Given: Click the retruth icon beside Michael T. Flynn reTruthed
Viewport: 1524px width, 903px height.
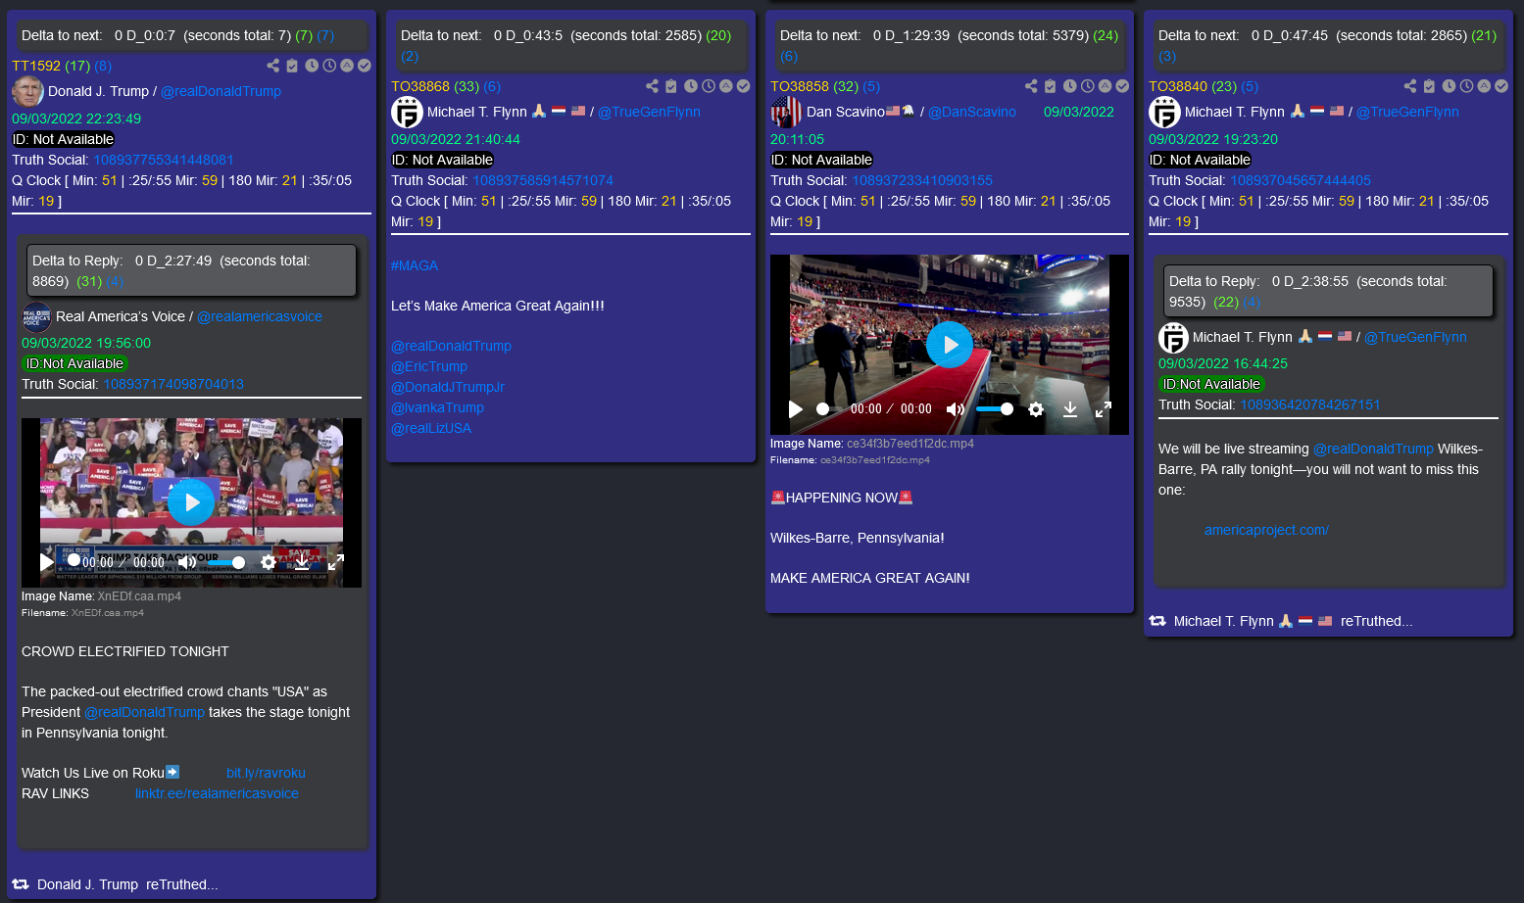Looking at the screenshot, I should 1157,621.
